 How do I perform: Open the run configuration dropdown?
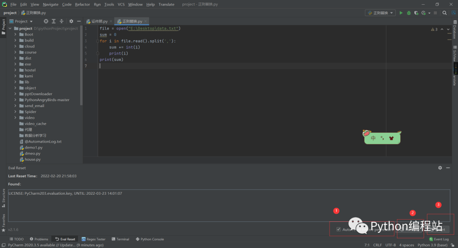tap(380, 13)
